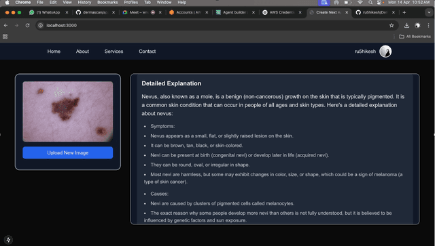This screenshot has width=435, height=246.
Task: Close the WhatsApp tab
Action: pyautogui.click(x=67, y=12)
